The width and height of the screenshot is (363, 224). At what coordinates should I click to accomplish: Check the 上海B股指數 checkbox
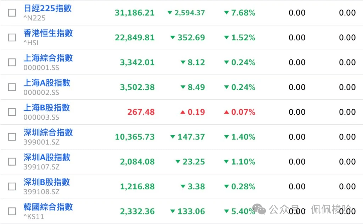tap(12, 112)
